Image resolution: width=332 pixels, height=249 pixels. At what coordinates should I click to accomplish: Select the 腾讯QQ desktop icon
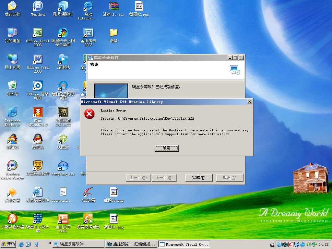tap(38, 141)
